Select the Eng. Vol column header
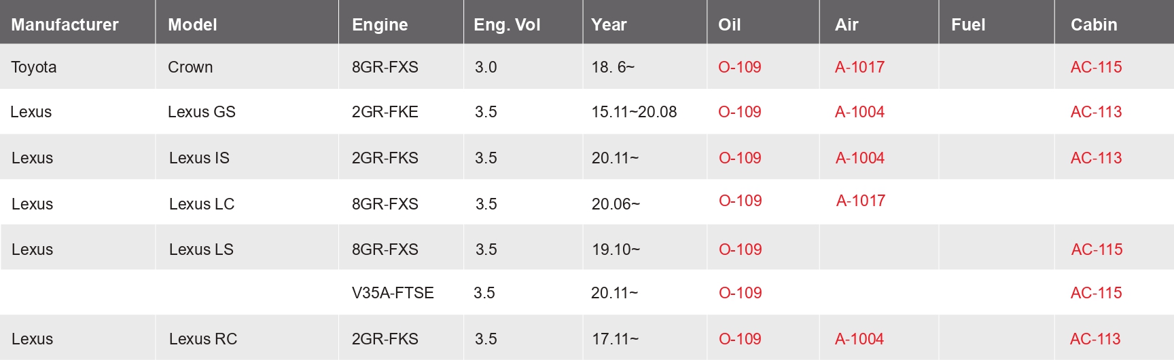The image size is (1174, 360). [x=507, y=25]
